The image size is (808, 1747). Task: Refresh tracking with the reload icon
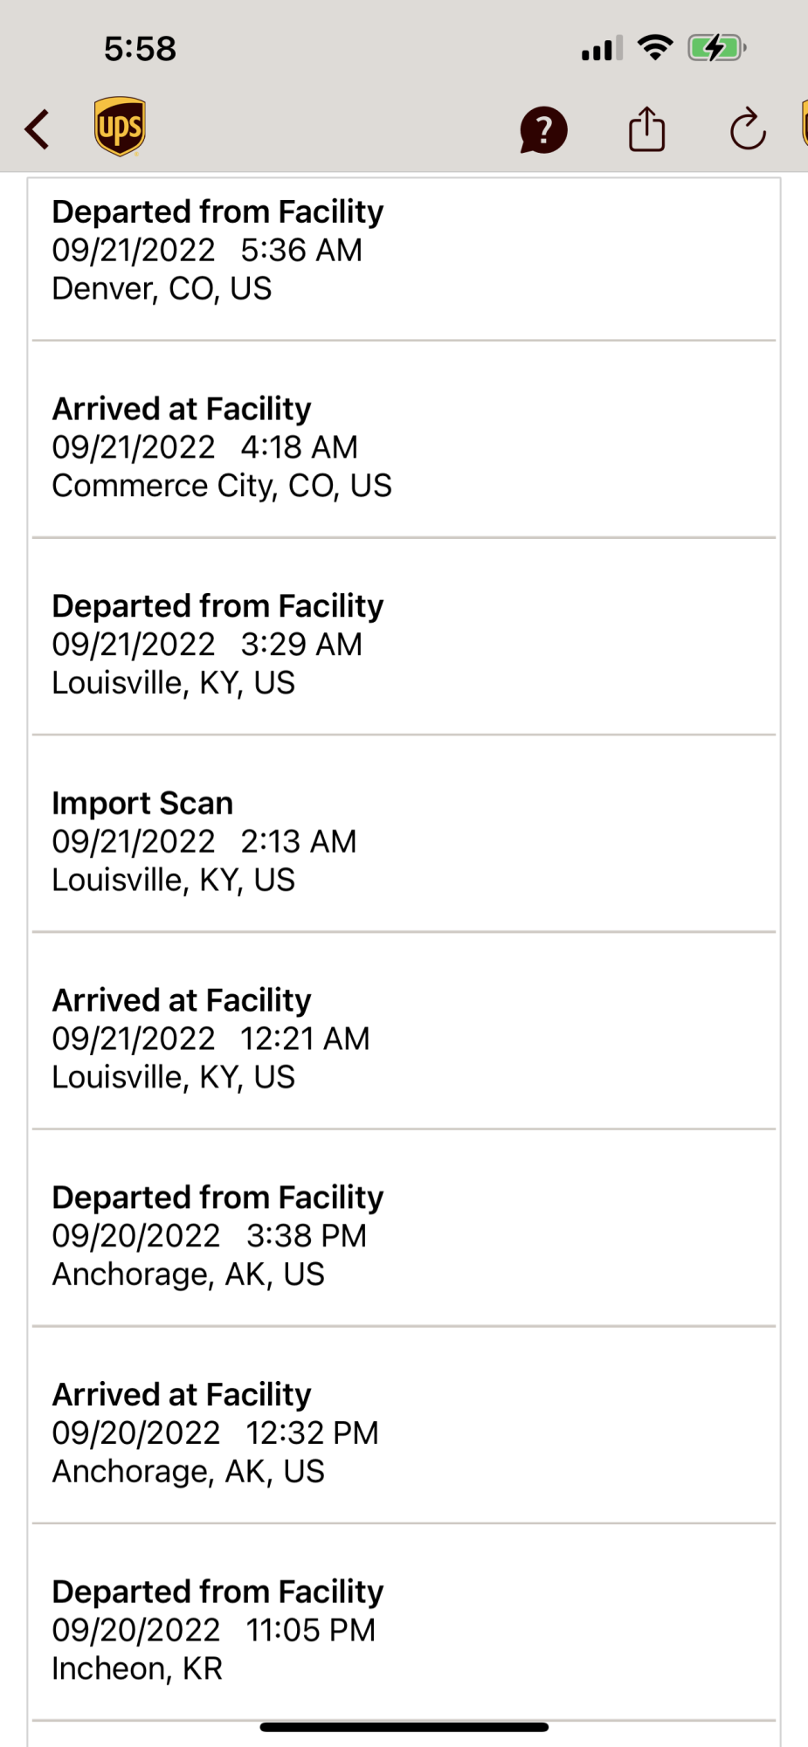748,129
